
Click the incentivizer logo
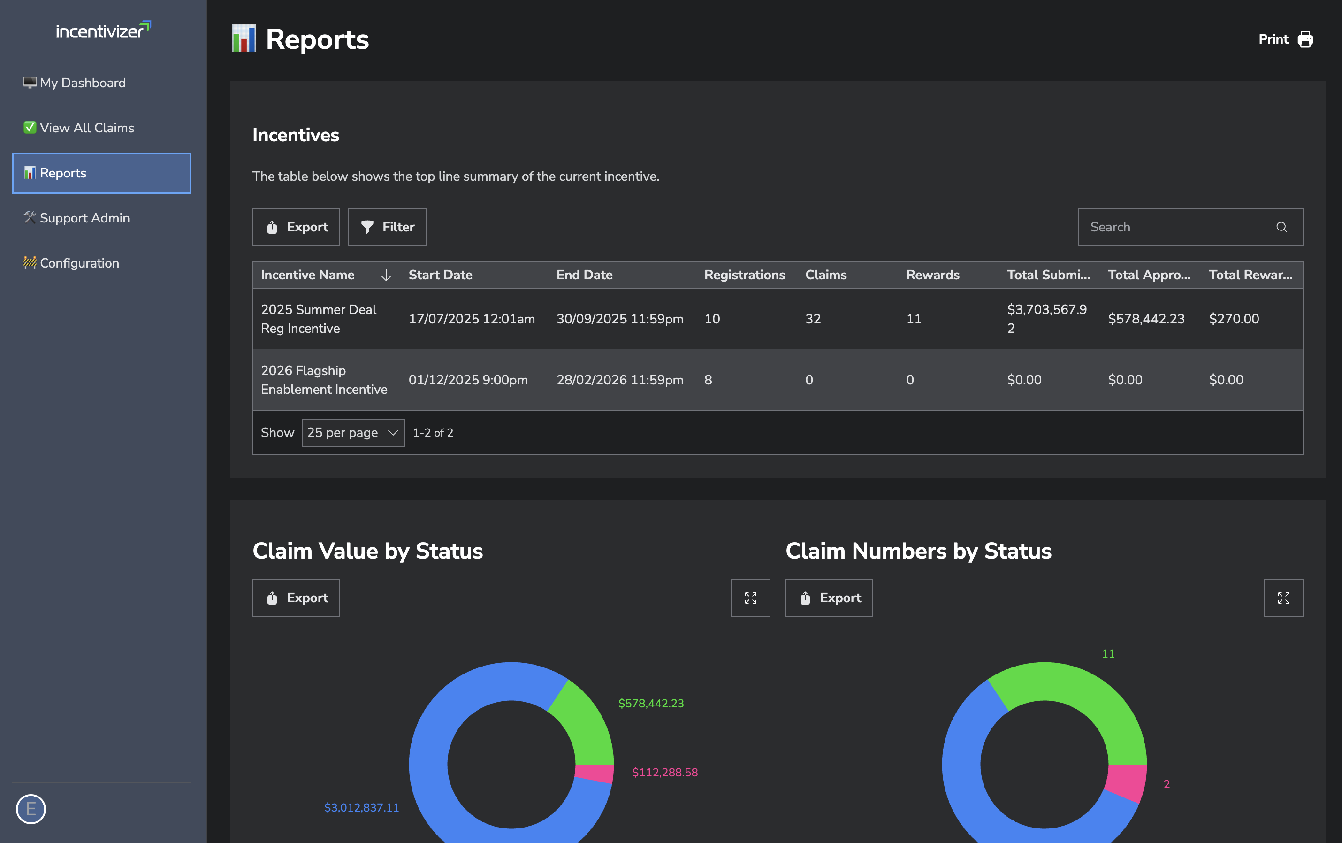[103, 30]
